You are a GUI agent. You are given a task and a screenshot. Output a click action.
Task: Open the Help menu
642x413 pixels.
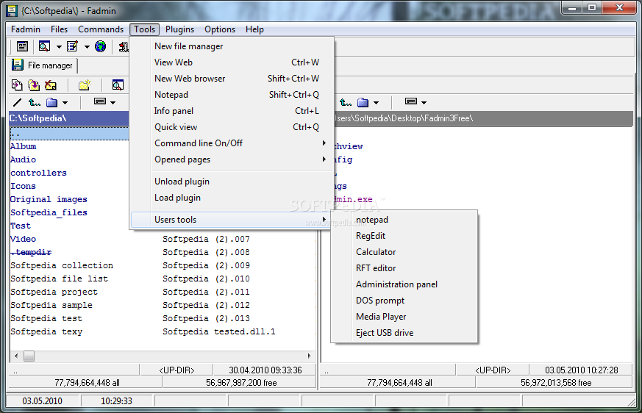pos(254,29)
